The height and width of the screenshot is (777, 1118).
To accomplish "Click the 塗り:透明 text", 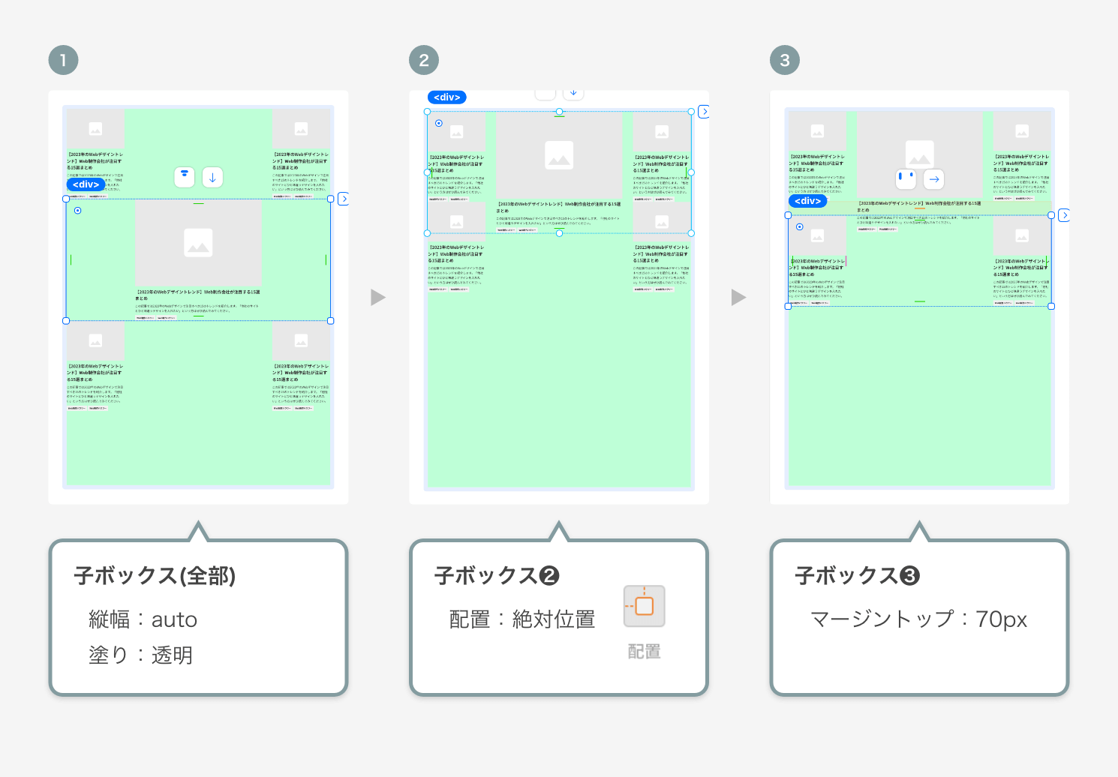I will 141,655.
